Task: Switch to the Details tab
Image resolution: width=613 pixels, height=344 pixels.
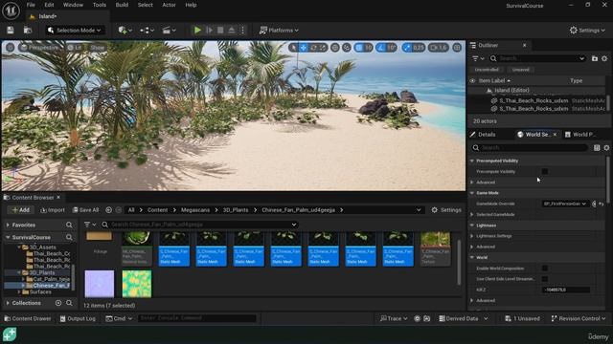Action: point(487,134)
